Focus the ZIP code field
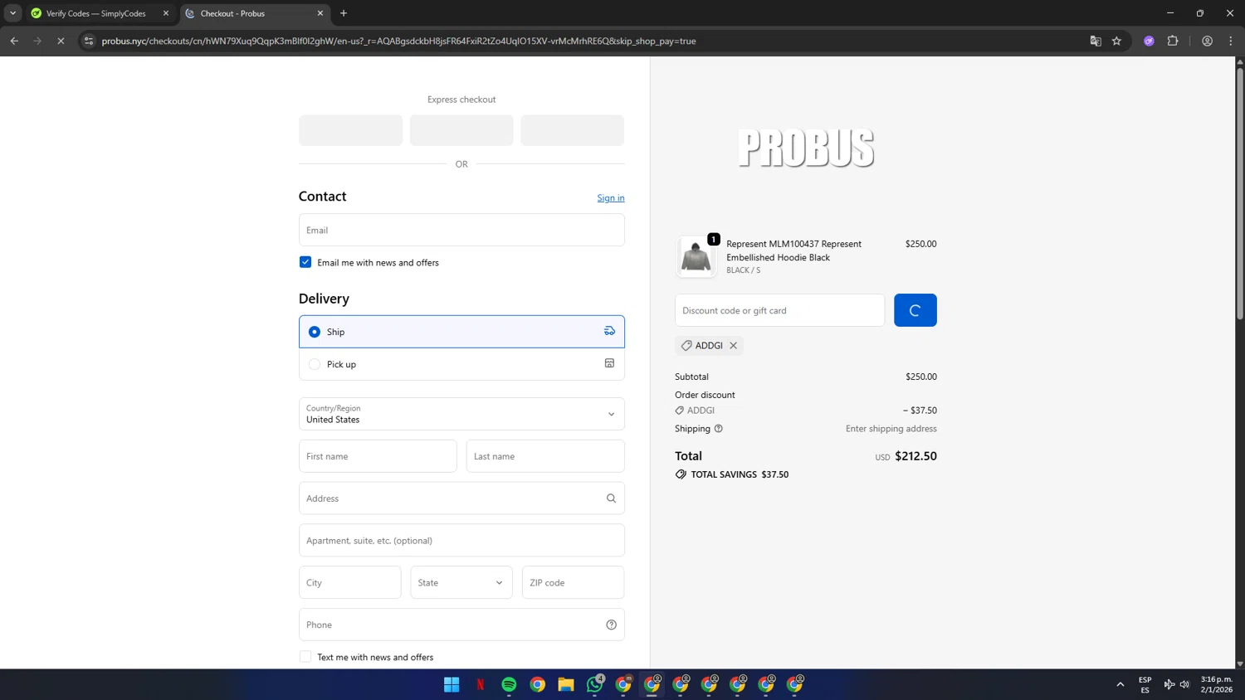Screen dimensions: 1245x700 (573, 582)
